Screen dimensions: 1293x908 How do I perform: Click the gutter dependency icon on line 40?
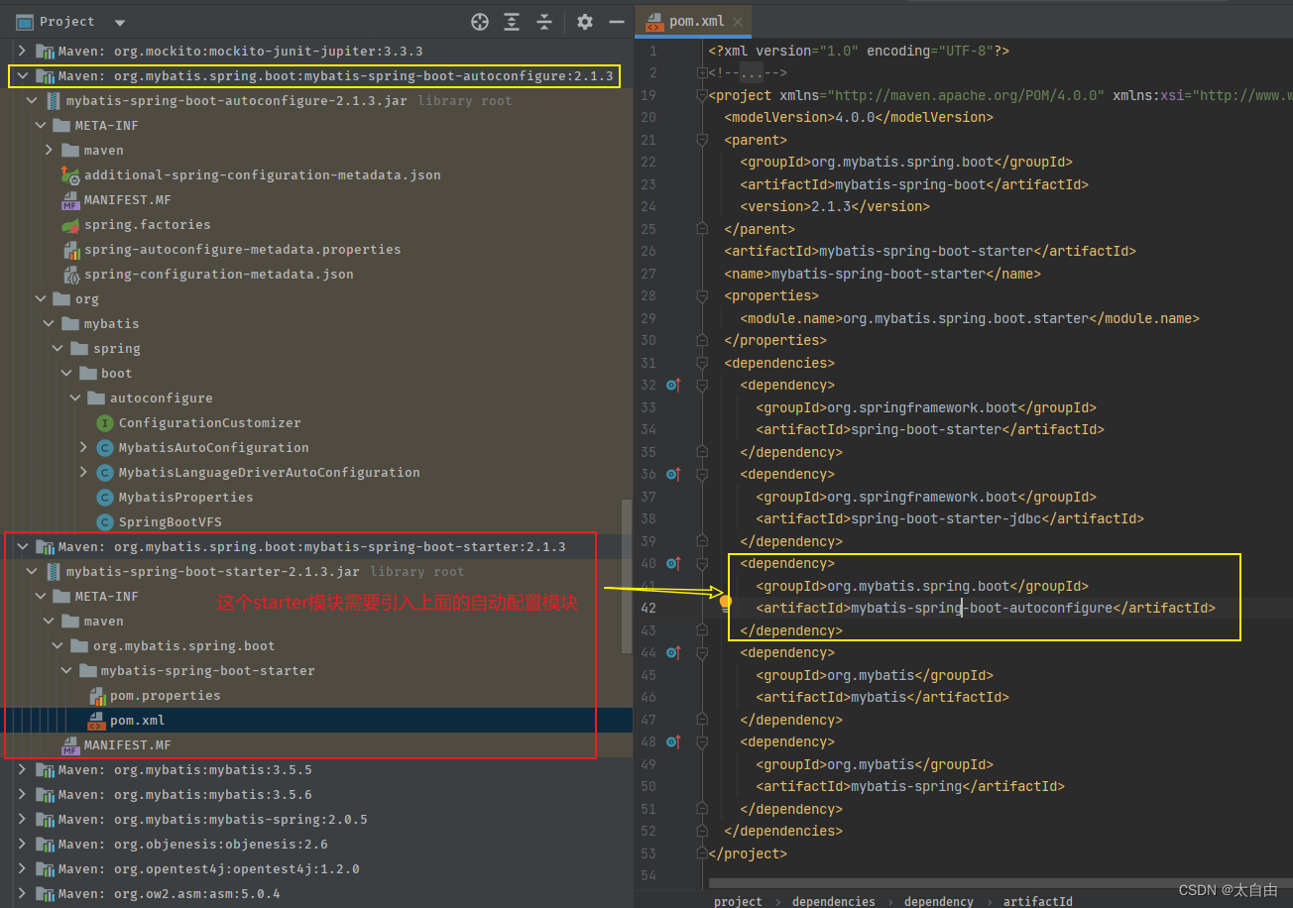pos(674,563)
